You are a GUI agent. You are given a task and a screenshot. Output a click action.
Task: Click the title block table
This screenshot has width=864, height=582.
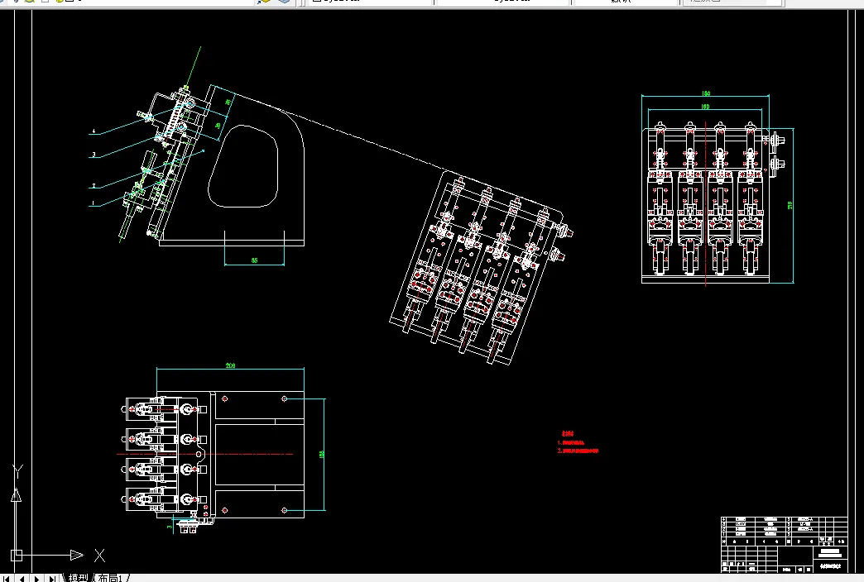(784, 545)
